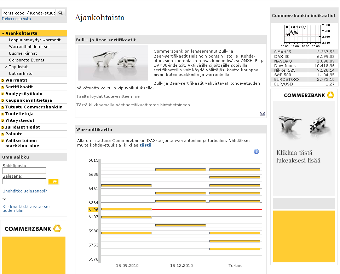Viewport: 340px width, 274px height.
Task: Select the Dow Jones index row
Action: [304, 66]
